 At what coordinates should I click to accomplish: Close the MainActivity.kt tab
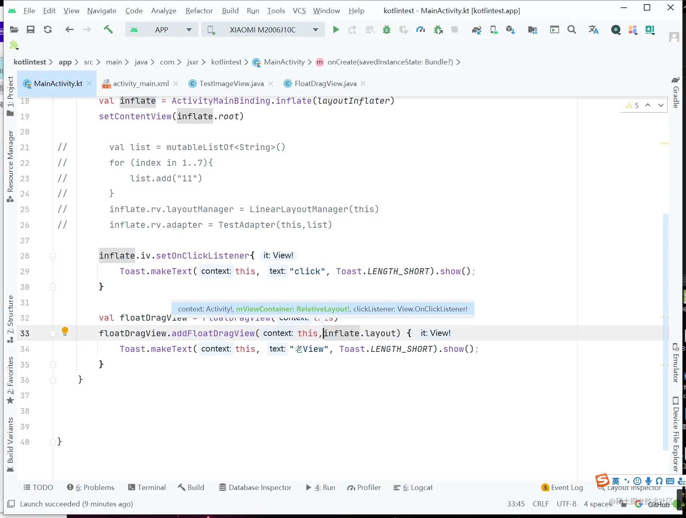[89, 83]
